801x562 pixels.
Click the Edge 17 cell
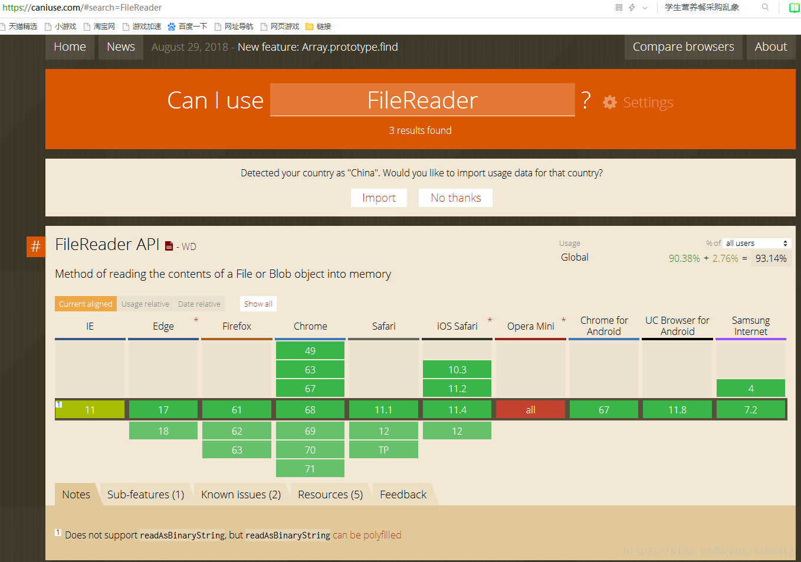163,409
